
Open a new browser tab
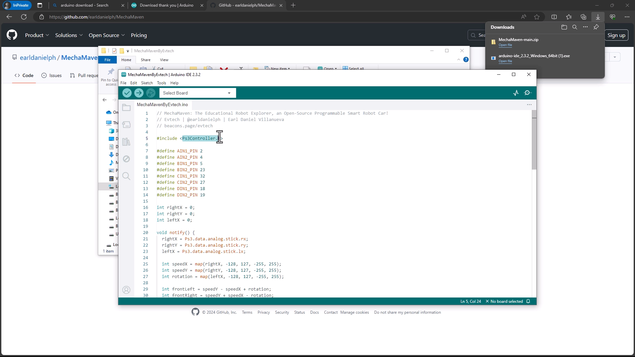click(x=293, y=5)
